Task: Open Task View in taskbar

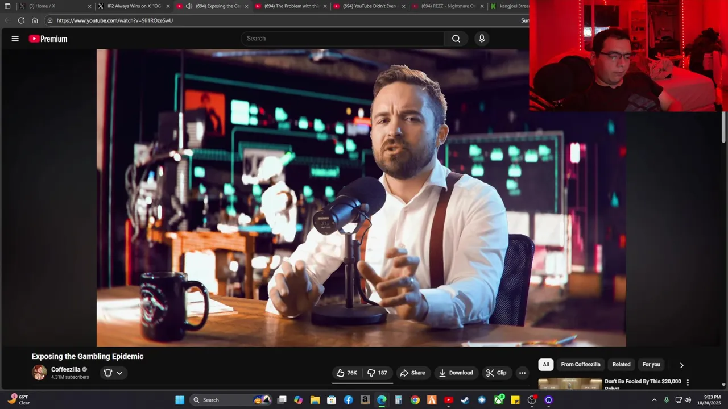Action: pyautogui.click(x=282, y=400)
